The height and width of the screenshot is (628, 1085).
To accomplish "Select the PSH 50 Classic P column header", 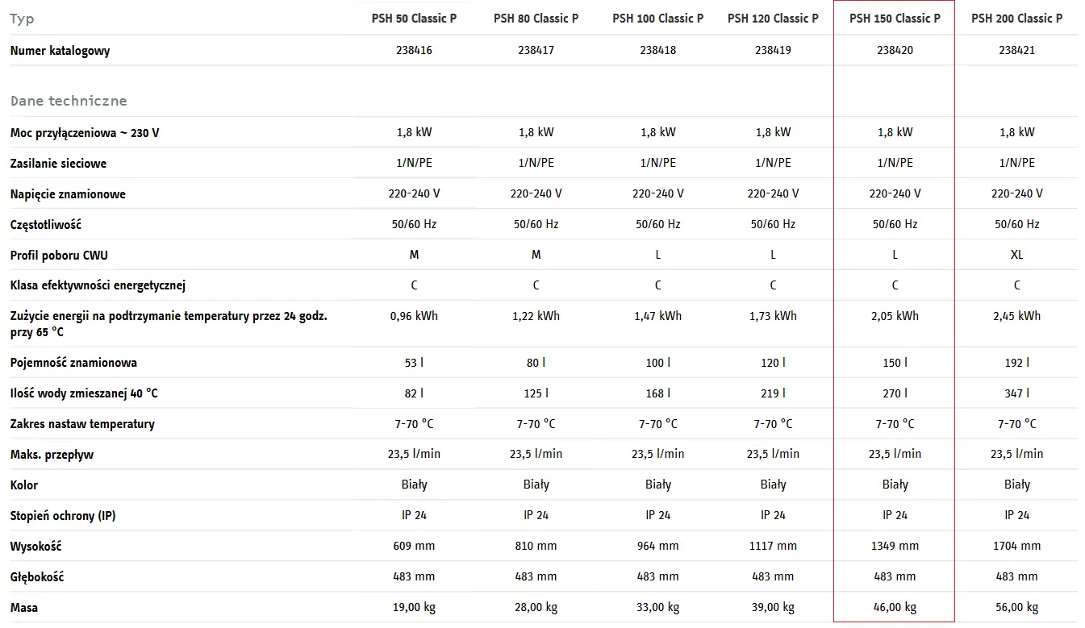I will pos(414,19).
